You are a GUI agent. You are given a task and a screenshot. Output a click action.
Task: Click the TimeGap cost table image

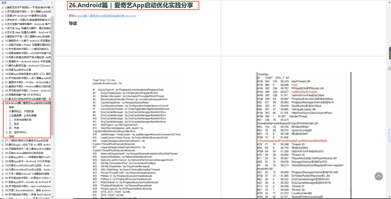(304, 136)
